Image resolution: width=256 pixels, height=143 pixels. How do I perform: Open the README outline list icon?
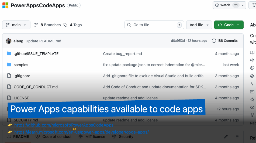click(237, 137)
